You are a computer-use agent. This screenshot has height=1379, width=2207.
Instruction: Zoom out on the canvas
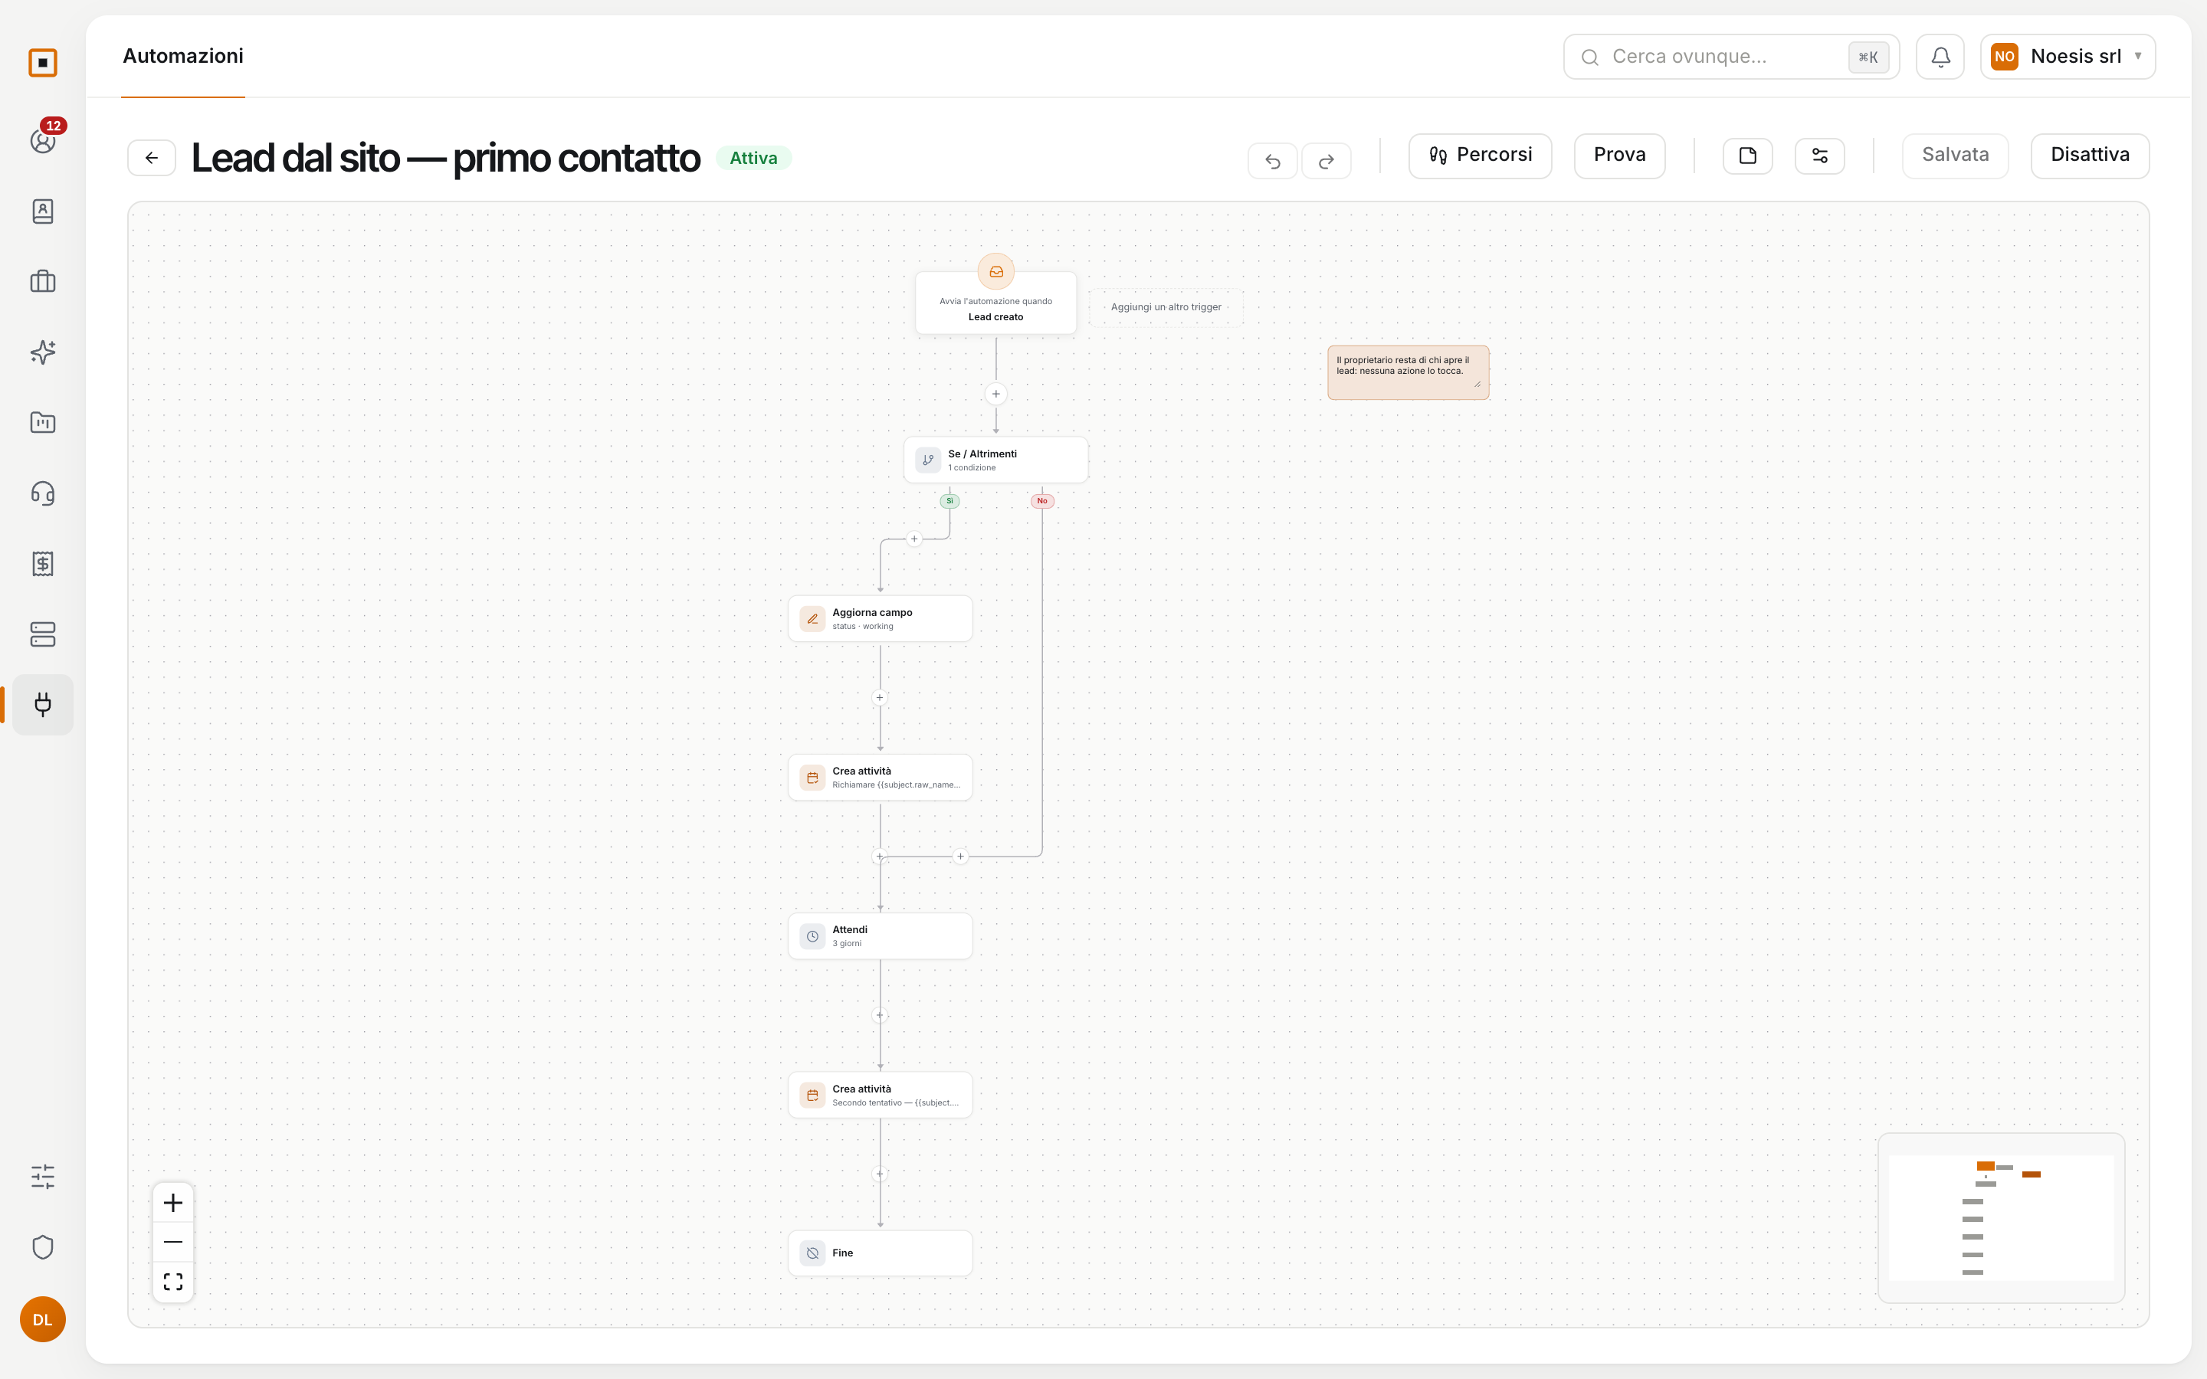(x=173, y=1242)
